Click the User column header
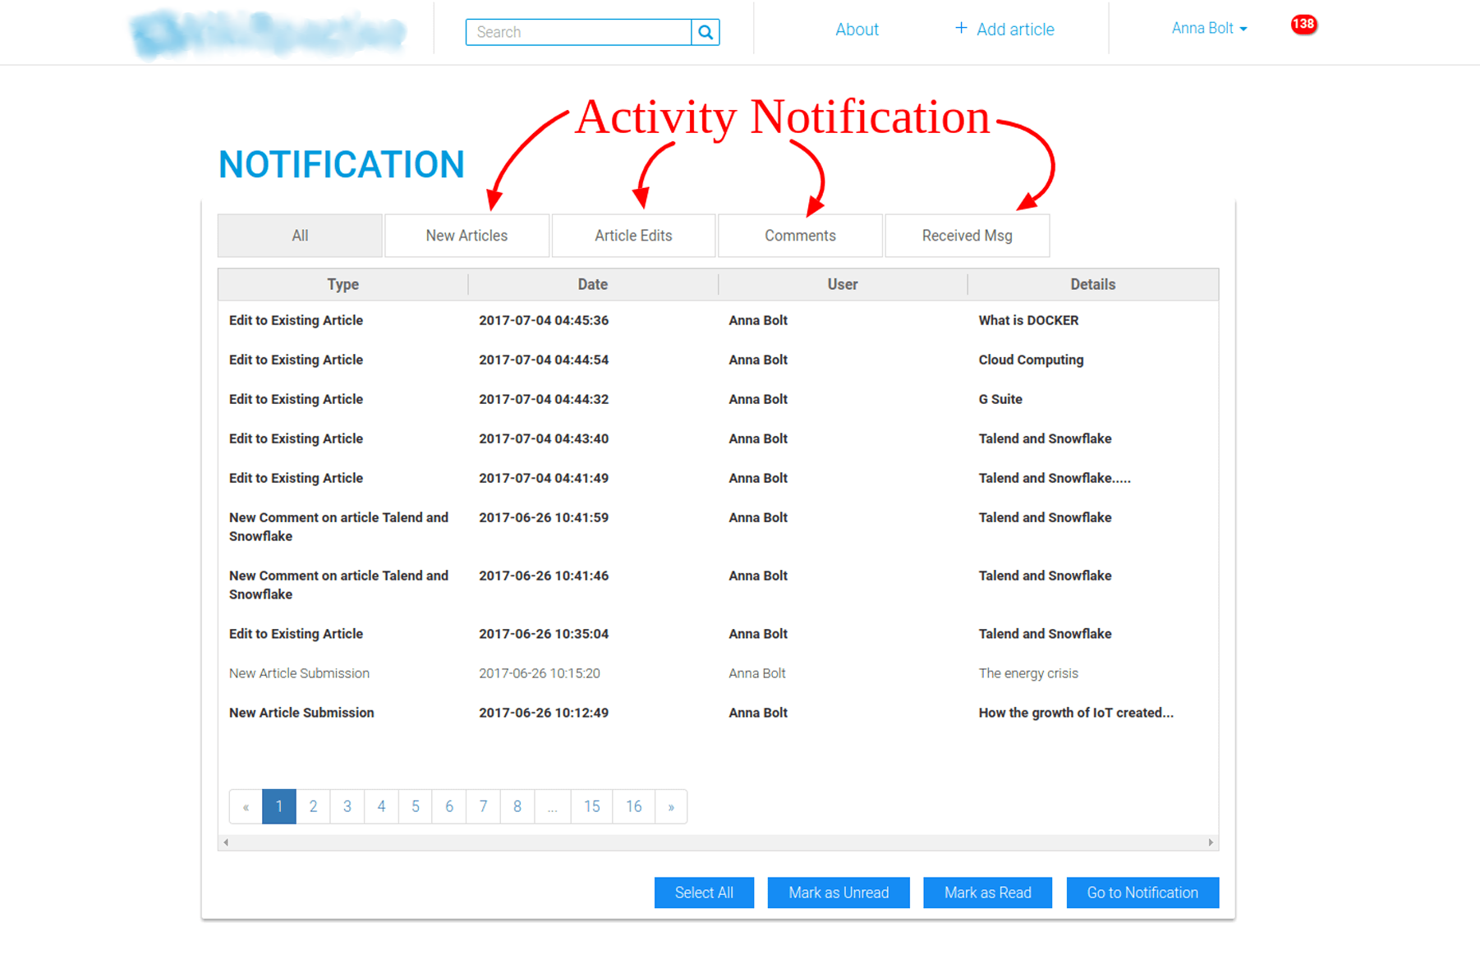Viewport: 1480px width, 959px height. point(843,284)
